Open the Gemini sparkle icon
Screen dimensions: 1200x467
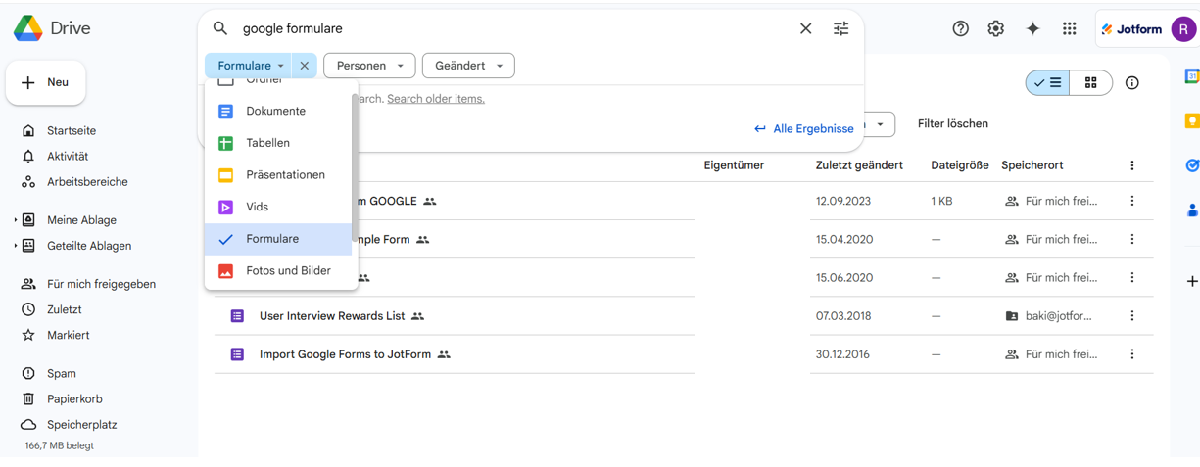click(x=1032, y=29)
